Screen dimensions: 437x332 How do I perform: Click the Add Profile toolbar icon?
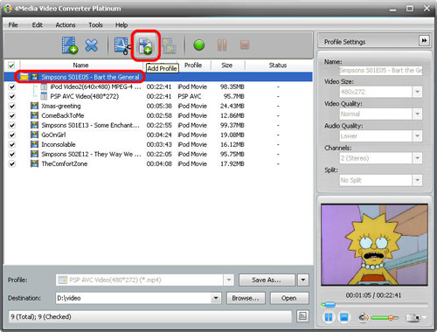tap(145, 45)
